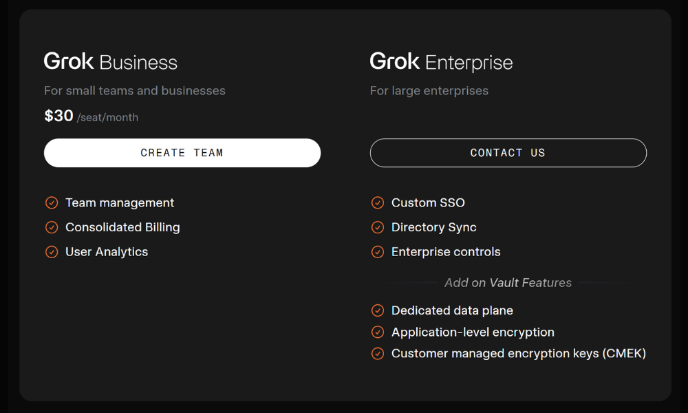Screen dimensions: 688x413
Task: Click the $30 price value
Action: 58,116
